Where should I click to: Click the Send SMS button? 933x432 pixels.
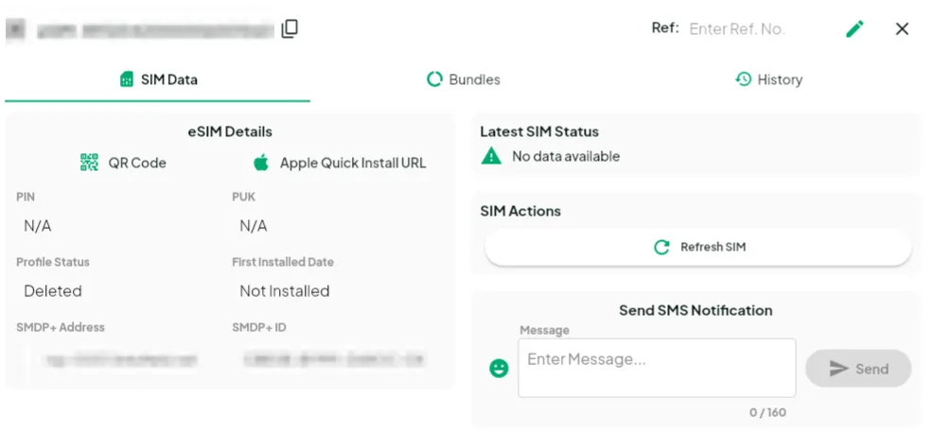[857, 369]
